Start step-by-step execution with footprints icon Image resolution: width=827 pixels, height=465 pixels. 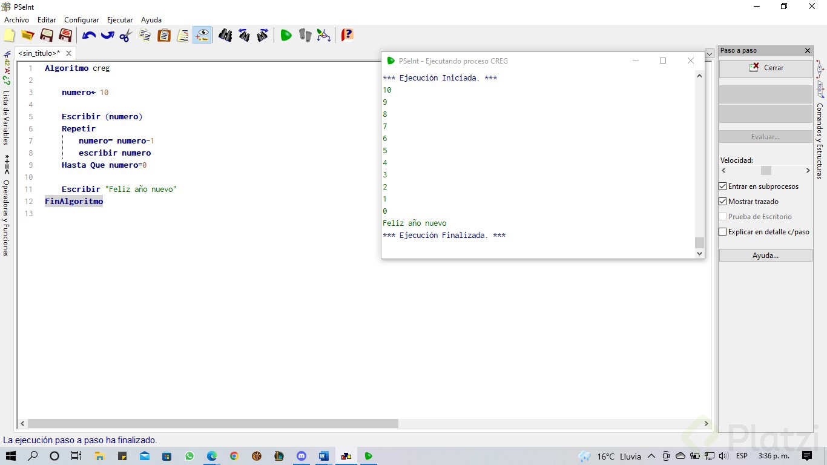(305, 35)
